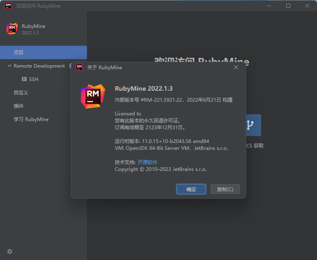Open the SSH remote development entry
This screenshot has height=260, width=317.
[x=34, y=79]
